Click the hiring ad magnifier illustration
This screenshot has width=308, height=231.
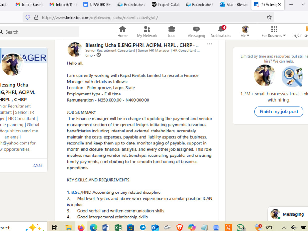tap(292, 76)
